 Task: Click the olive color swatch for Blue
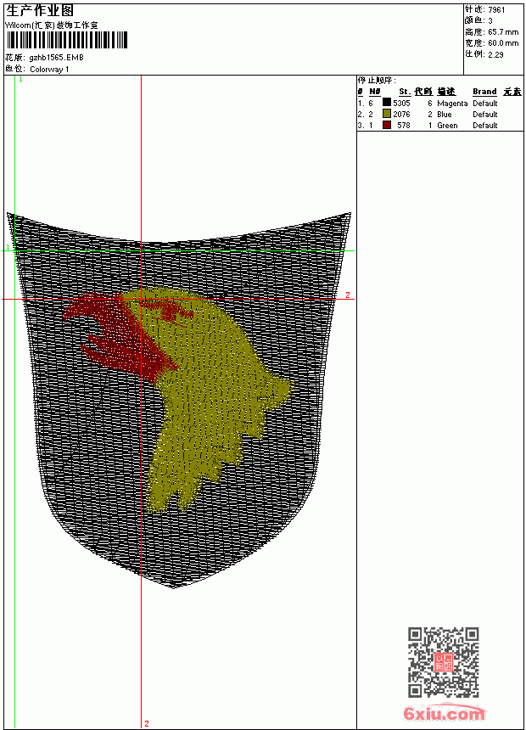386,114
